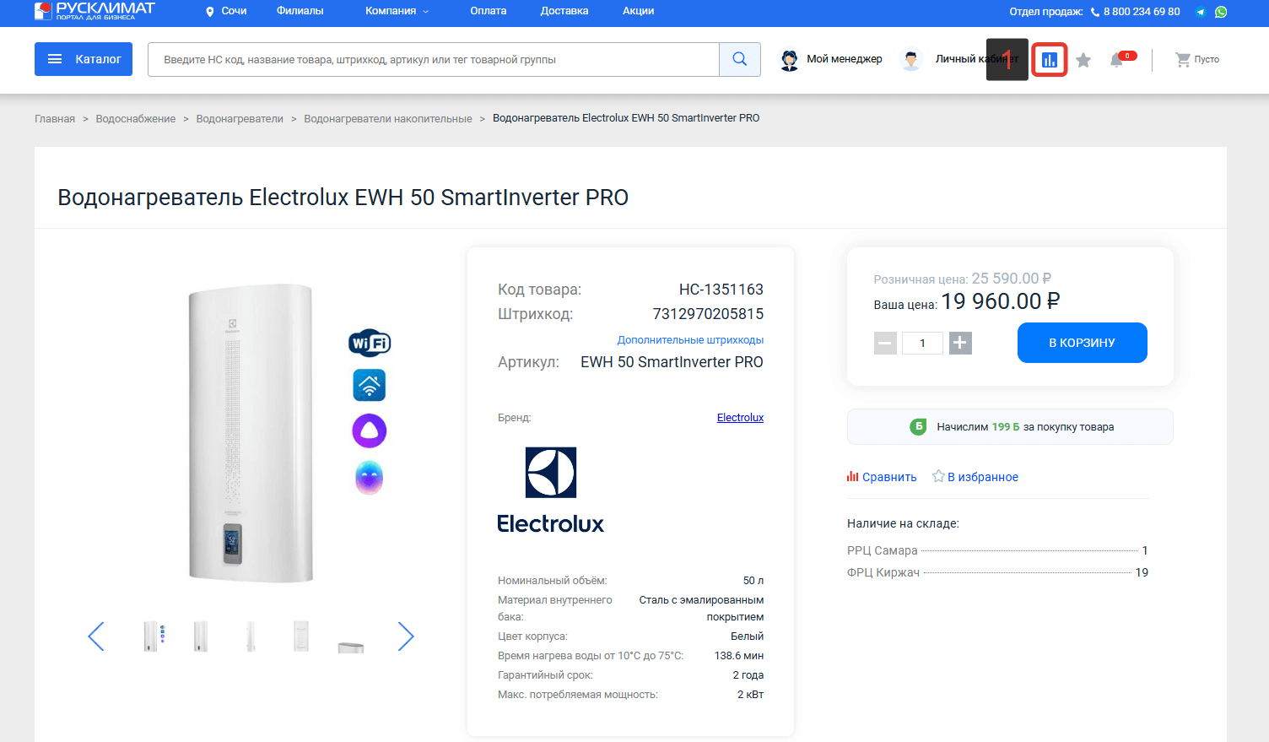Screen dimensions: 1269x742
Task: Expand the Компания dropdown menu
Action: [x=397, y=11]
